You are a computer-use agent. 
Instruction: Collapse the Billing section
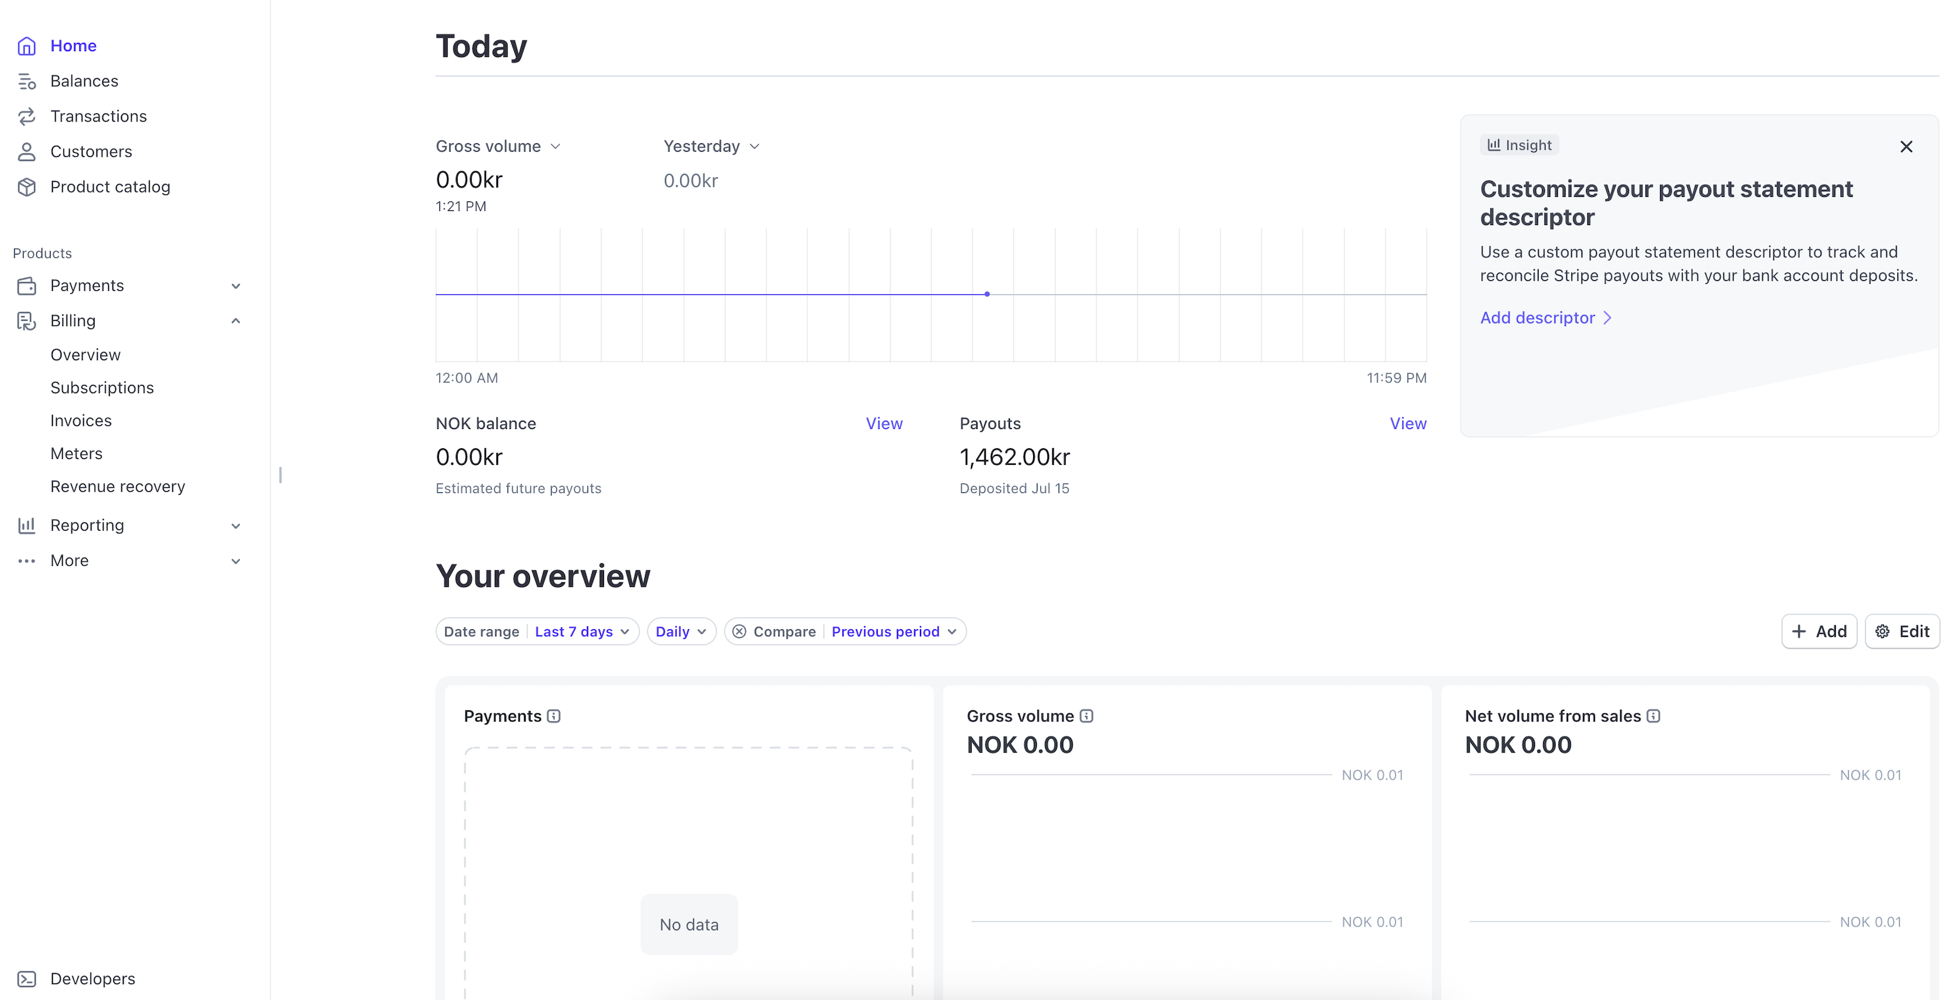tap(236, 321)
